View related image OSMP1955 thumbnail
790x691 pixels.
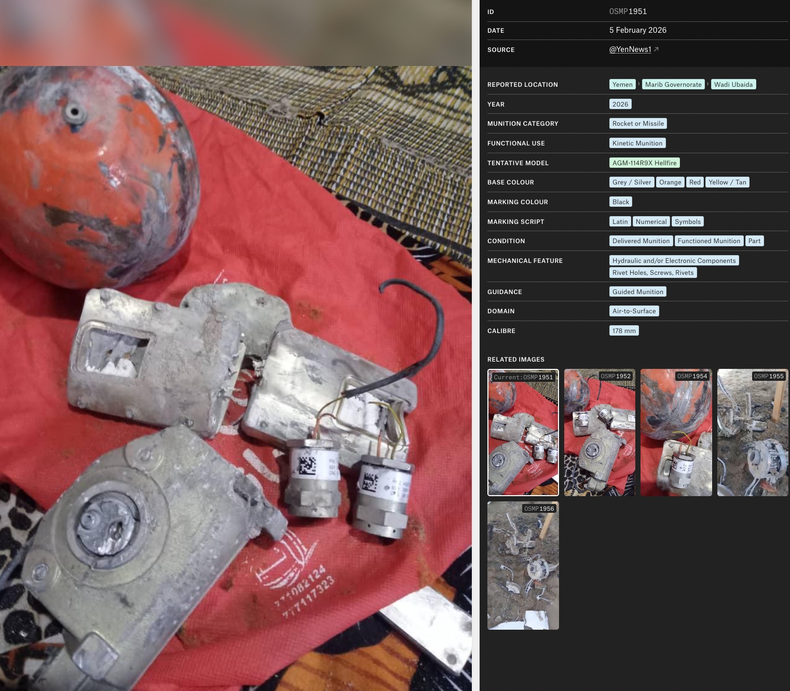(x=752, y=432)
